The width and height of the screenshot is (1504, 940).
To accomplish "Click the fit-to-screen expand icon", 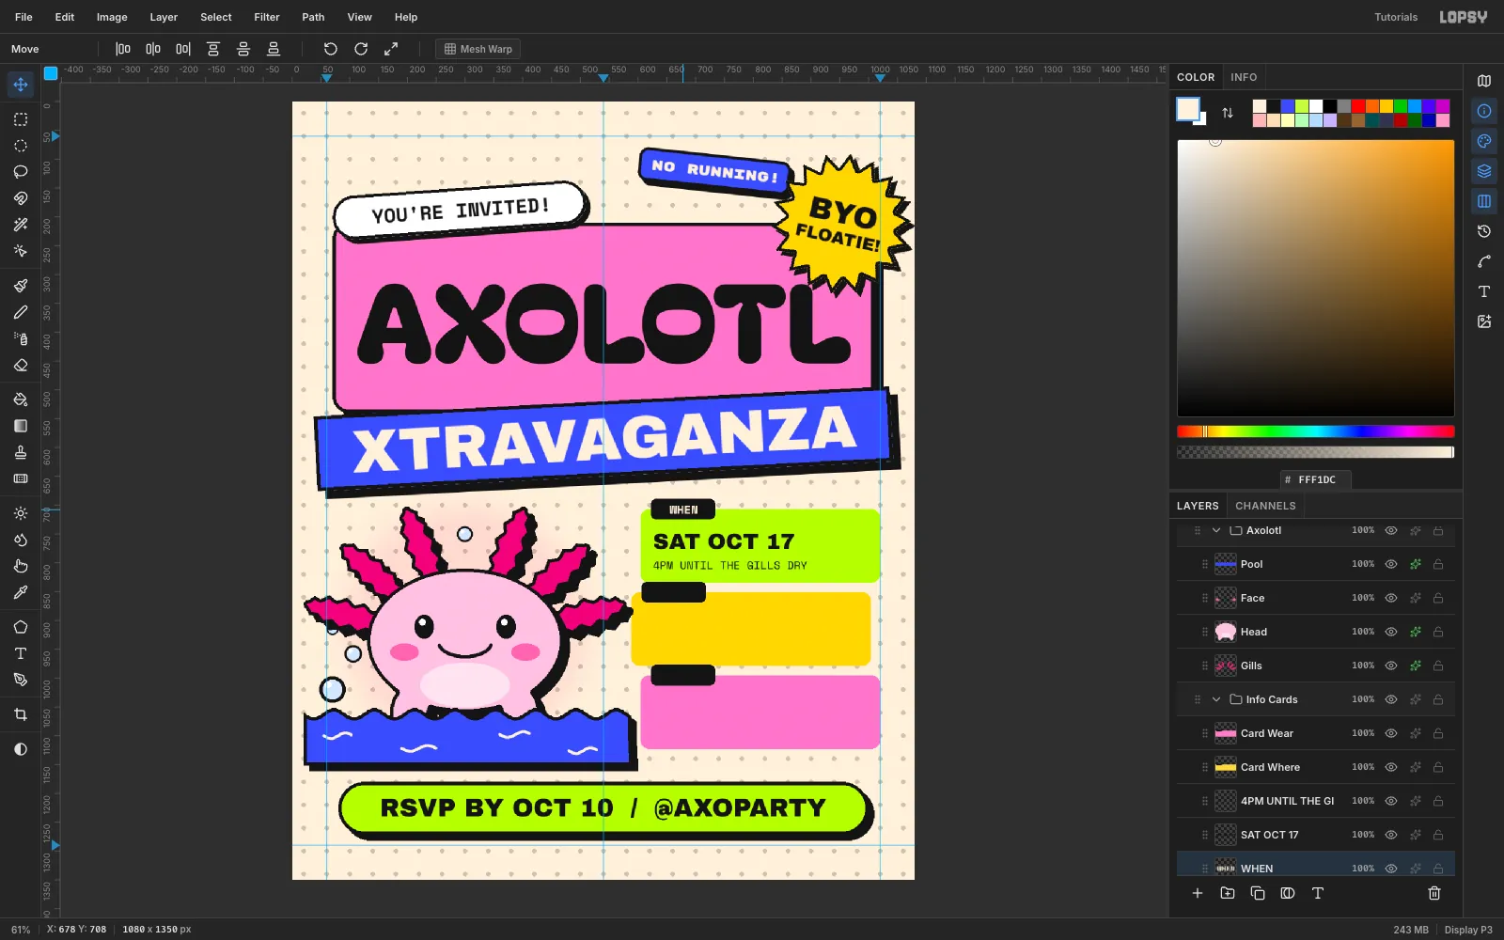I will coord(391,49).
